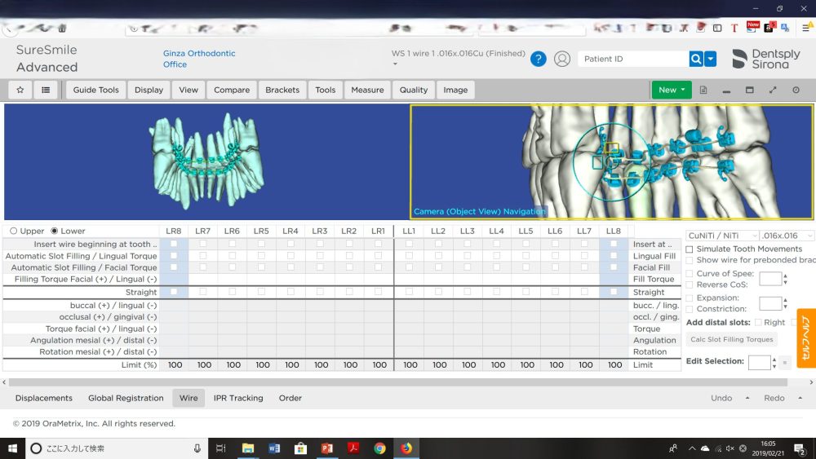This screenshot has height=459, width=816.
Task: Click the Calc Slot Filling Torques button
Action: click(x=731, y=339)
